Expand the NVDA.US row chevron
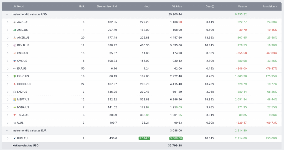This screenshot has width=284, height=150. tap(7, 107)
